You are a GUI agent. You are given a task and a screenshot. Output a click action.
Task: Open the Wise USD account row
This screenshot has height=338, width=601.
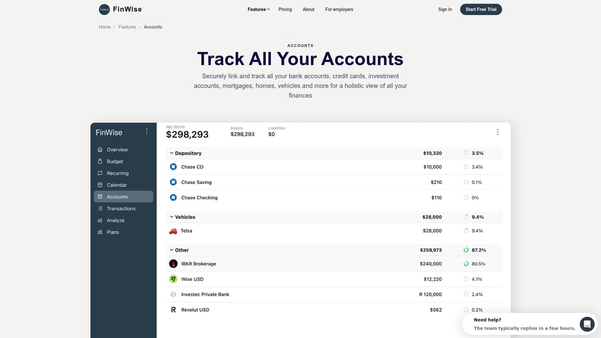coord(334,279)
